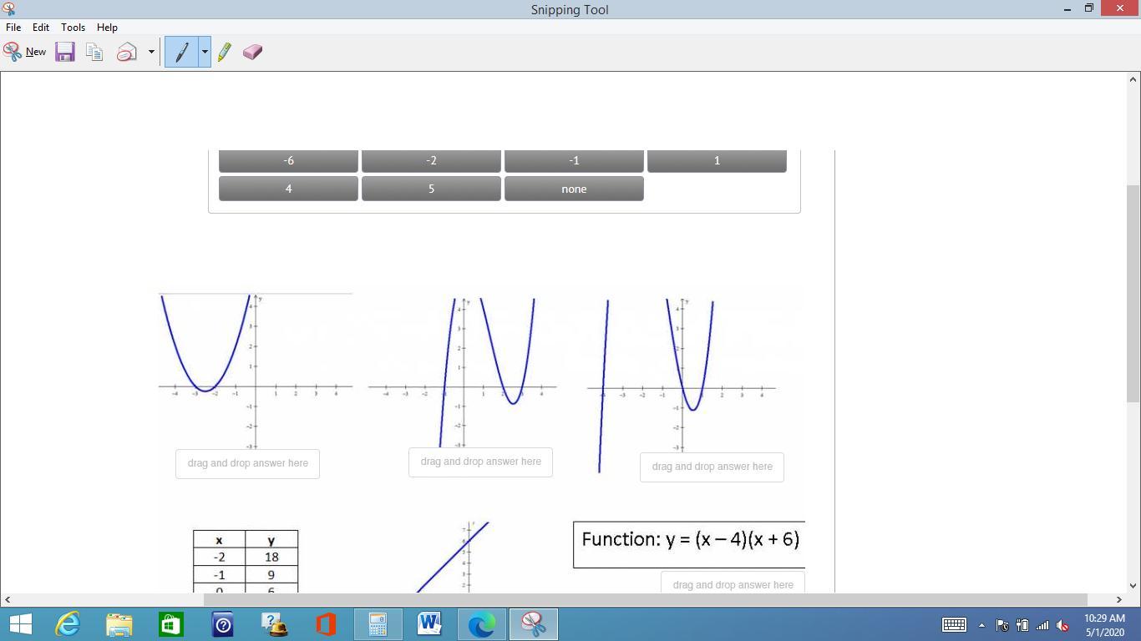This screenshot has width=1141, height=641.
Task: Select the Eraser tool
Action: [x=252, y=52]
